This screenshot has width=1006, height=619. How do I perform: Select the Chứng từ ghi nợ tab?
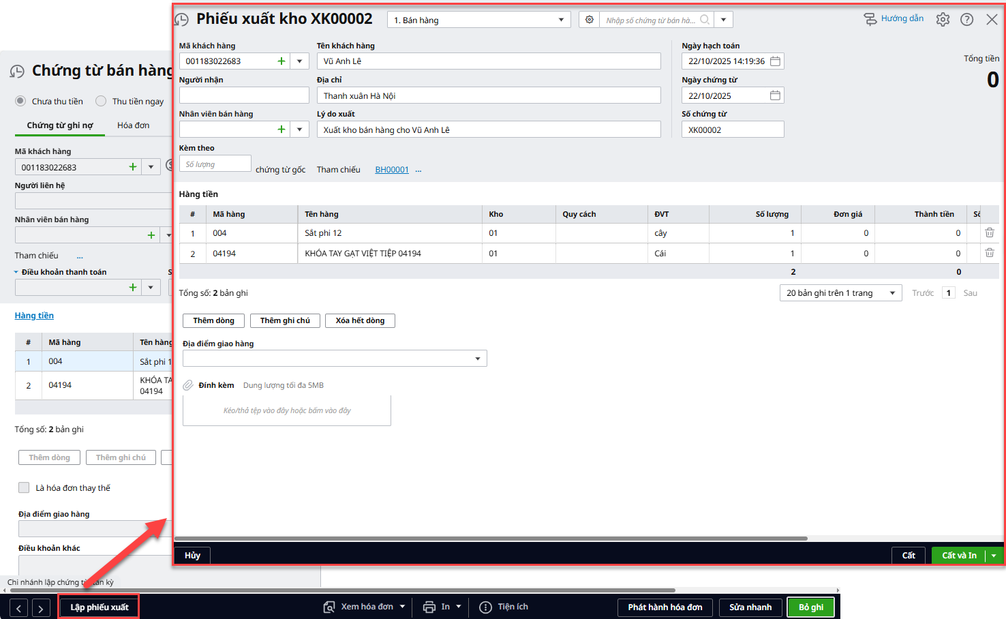(x=60, y=125)
